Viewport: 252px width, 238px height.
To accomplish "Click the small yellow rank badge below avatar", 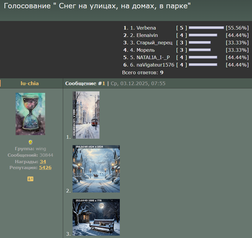I will click(x=30, y=142).
